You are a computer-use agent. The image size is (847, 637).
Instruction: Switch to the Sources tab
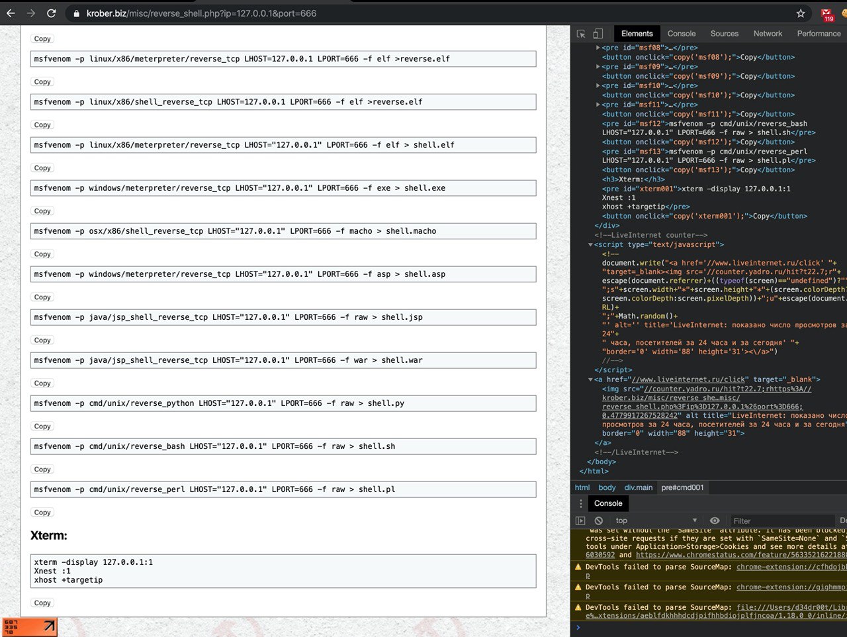tap(725, 34)
